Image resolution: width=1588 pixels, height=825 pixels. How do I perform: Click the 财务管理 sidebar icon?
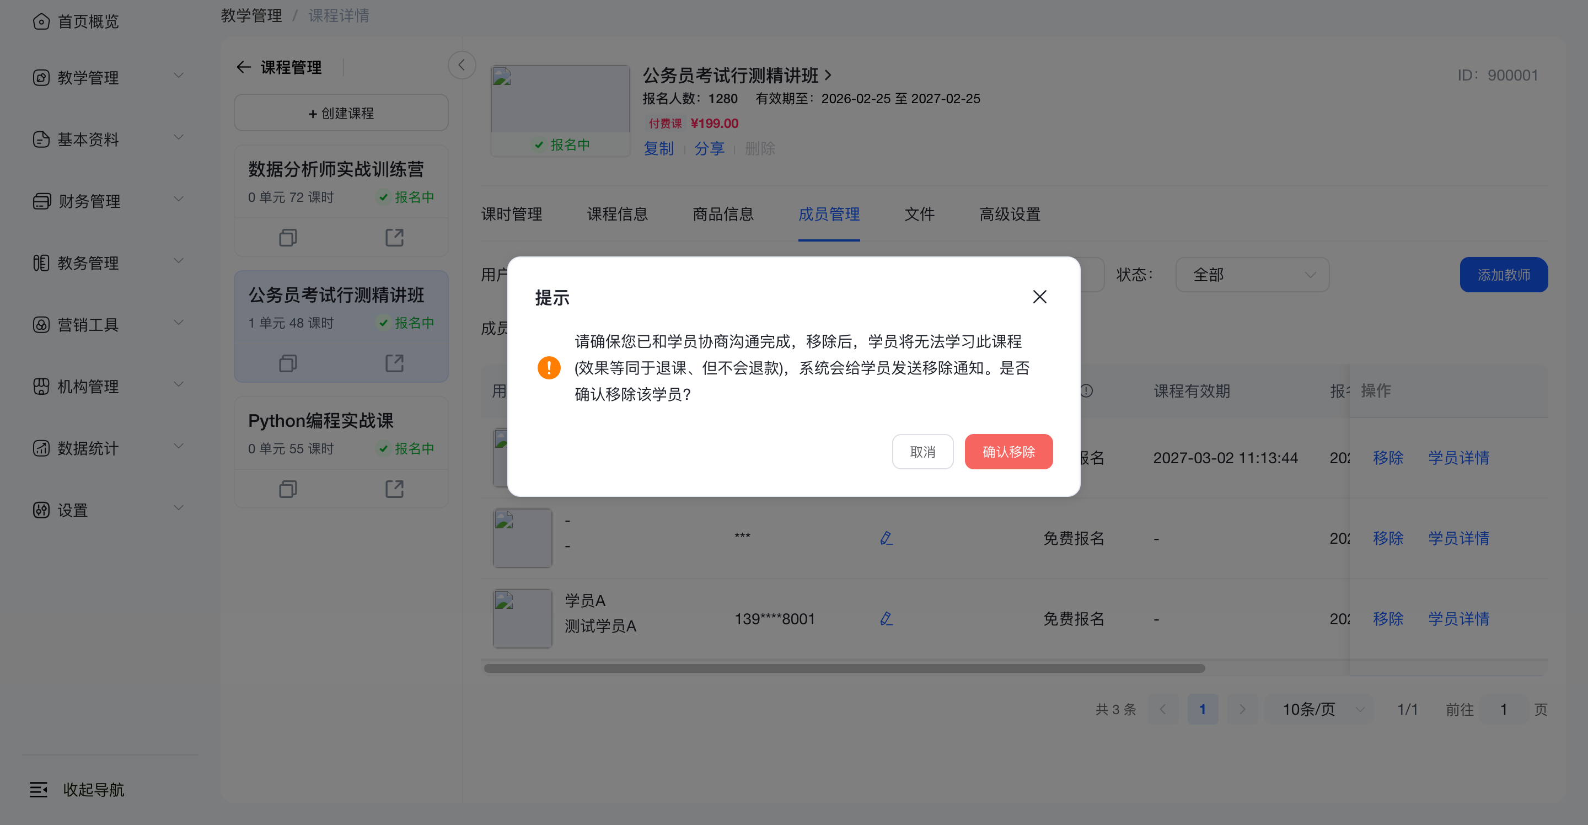pyautogui.click(x=41, y=201)
